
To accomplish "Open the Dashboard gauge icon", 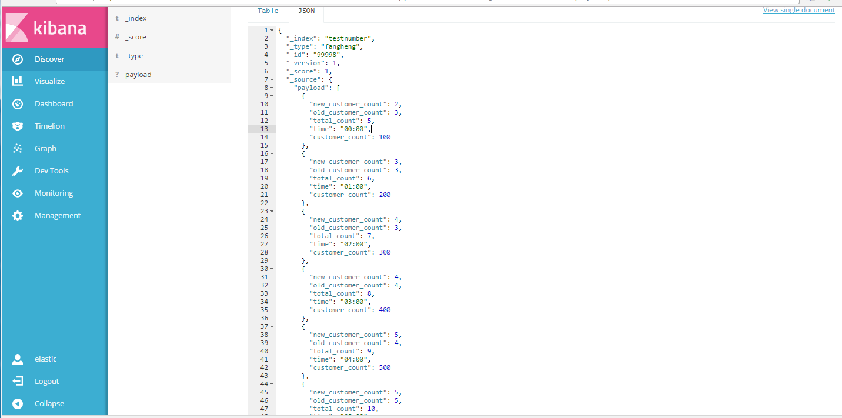I will 18,103.
